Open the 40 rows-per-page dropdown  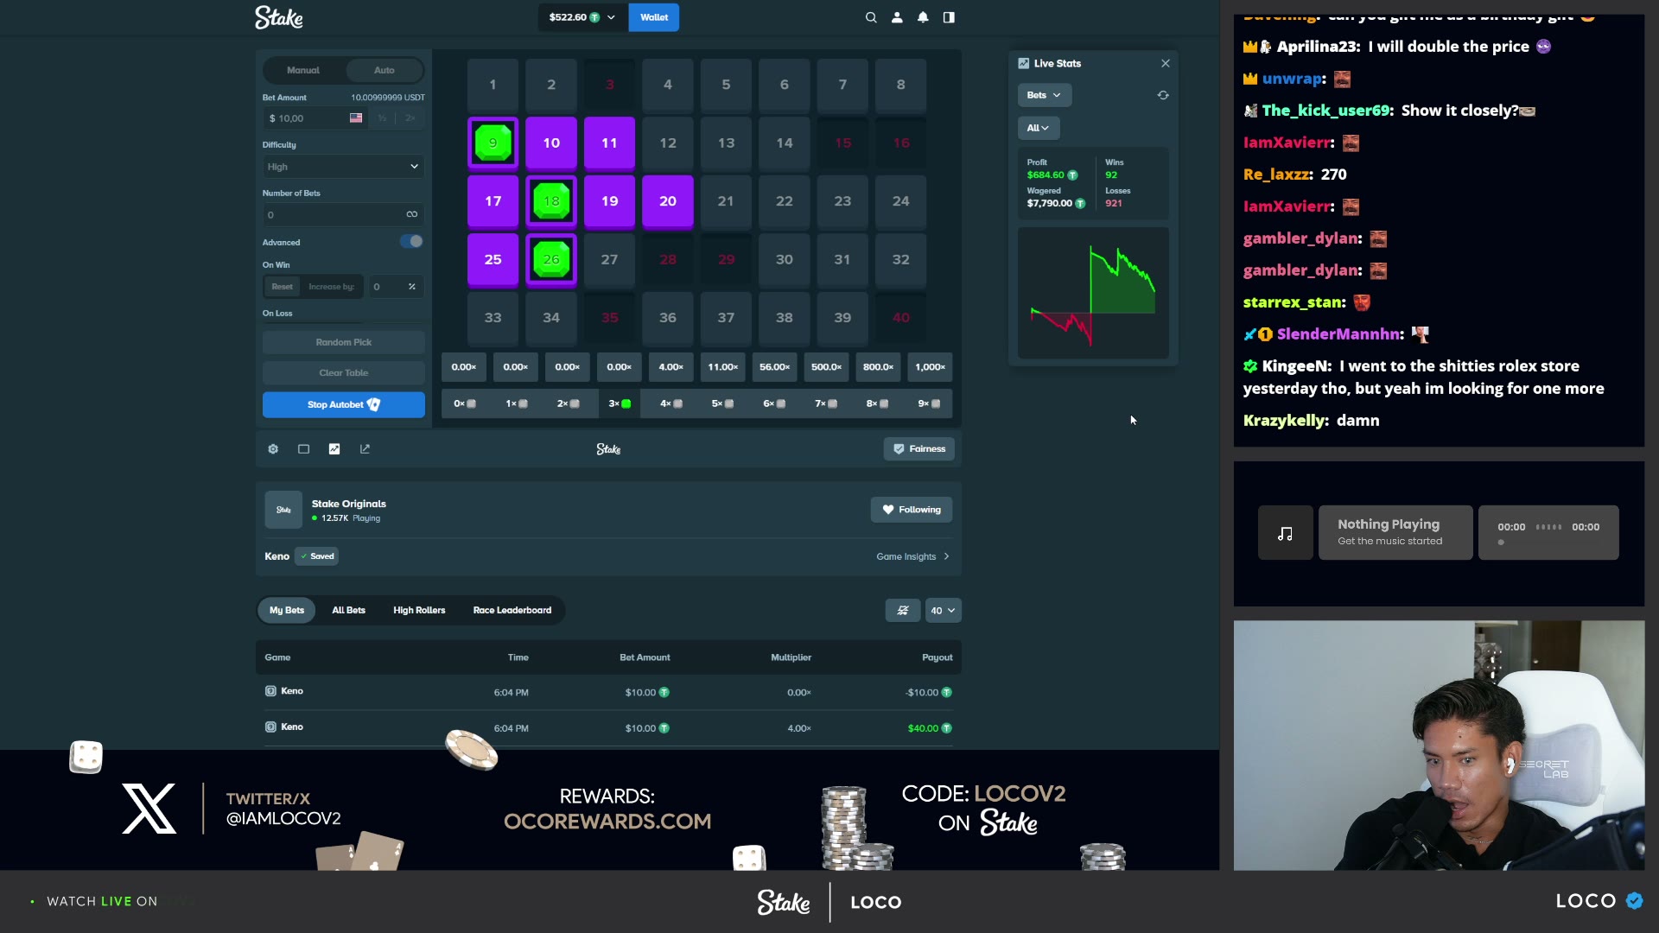click(943, 611)
